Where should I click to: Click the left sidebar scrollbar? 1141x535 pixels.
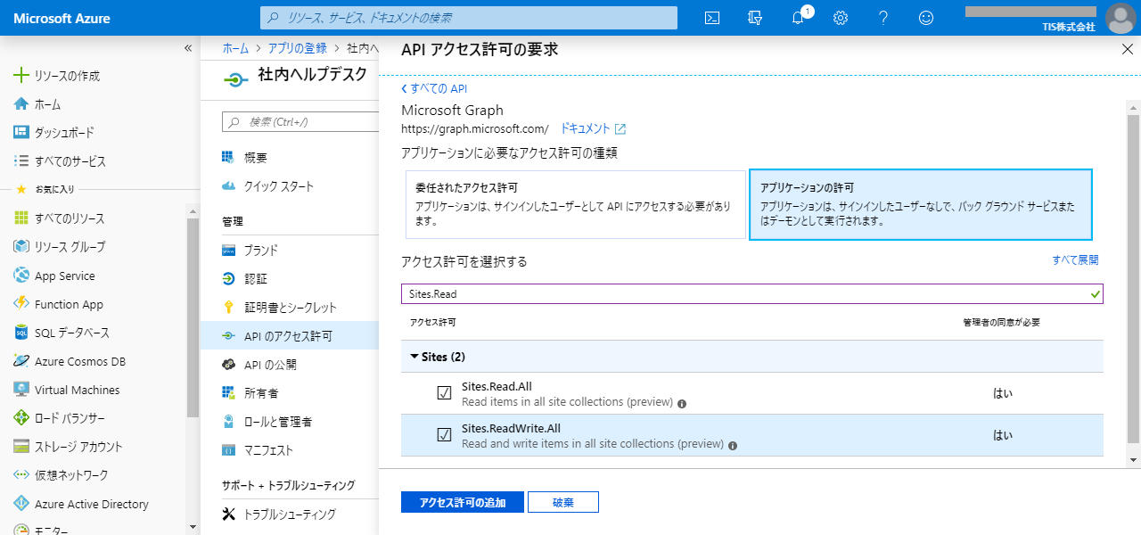click(193, 317)
